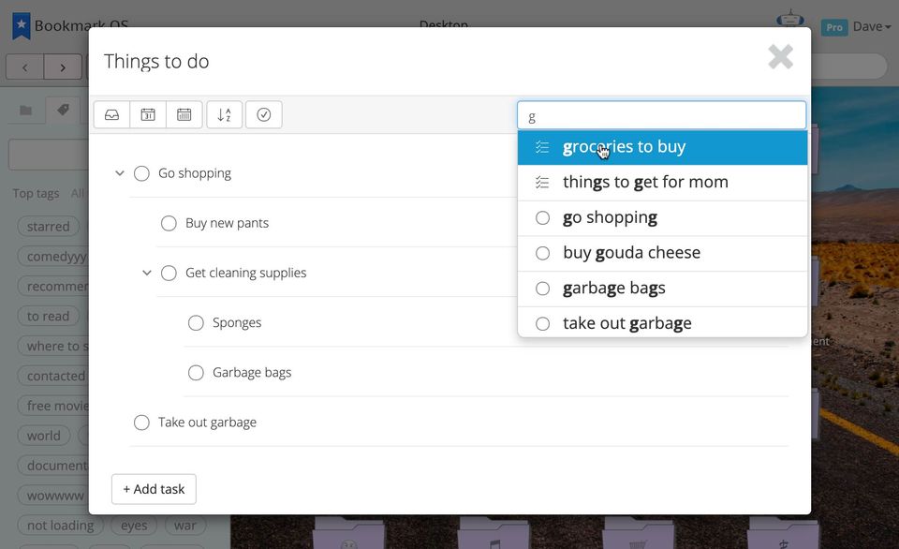Pick 'take out garbage' suggestion

[662, 323]
